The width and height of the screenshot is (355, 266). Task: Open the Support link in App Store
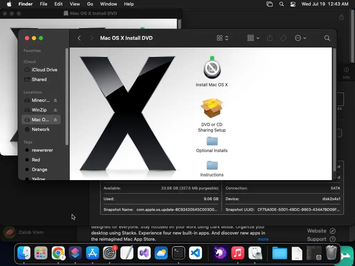(321, 239)
